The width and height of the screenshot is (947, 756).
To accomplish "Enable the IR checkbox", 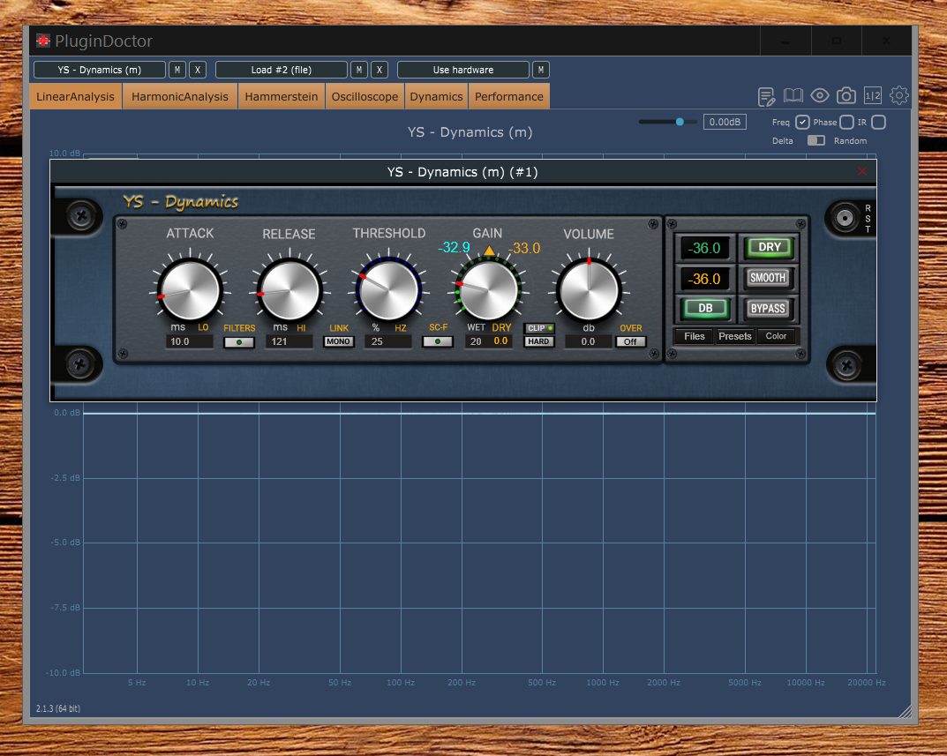I will [879, 123].
